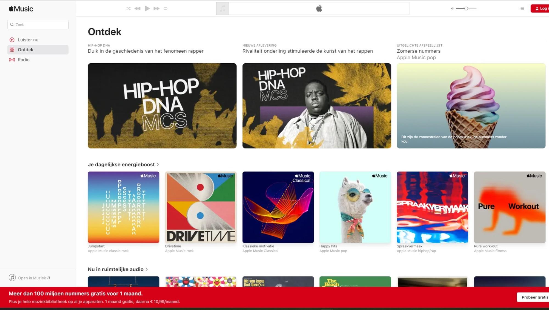Open the Zomerse nummers ice cream playlist
Image resolution: width=549 pixels, height=310 pixels.
click(471, 106)
